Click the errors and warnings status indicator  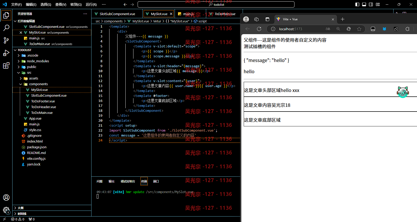click(x=18, y=219)
